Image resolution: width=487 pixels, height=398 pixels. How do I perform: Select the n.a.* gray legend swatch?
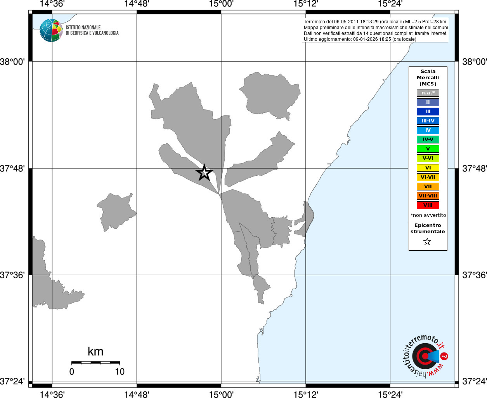[x=428, y=93]
